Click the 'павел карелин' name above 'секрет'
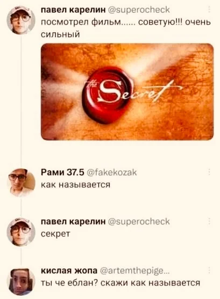The width and height of the screenshot is (220, 299). click(x=73, y=221)
